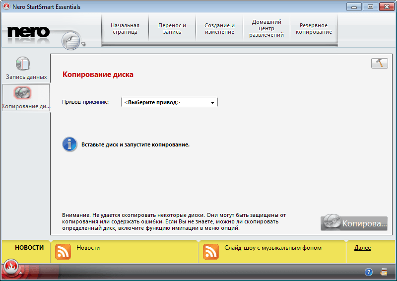Screen dimensions: 397x281
Task: Expand the small arrow beside document icon
Action: click(x=83, y=44)
